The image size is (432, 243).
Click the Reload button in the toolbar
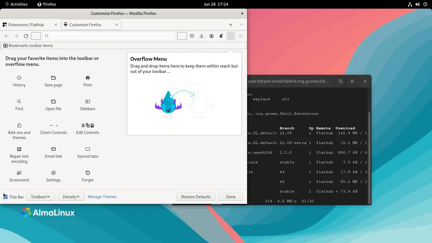[26, 36]
